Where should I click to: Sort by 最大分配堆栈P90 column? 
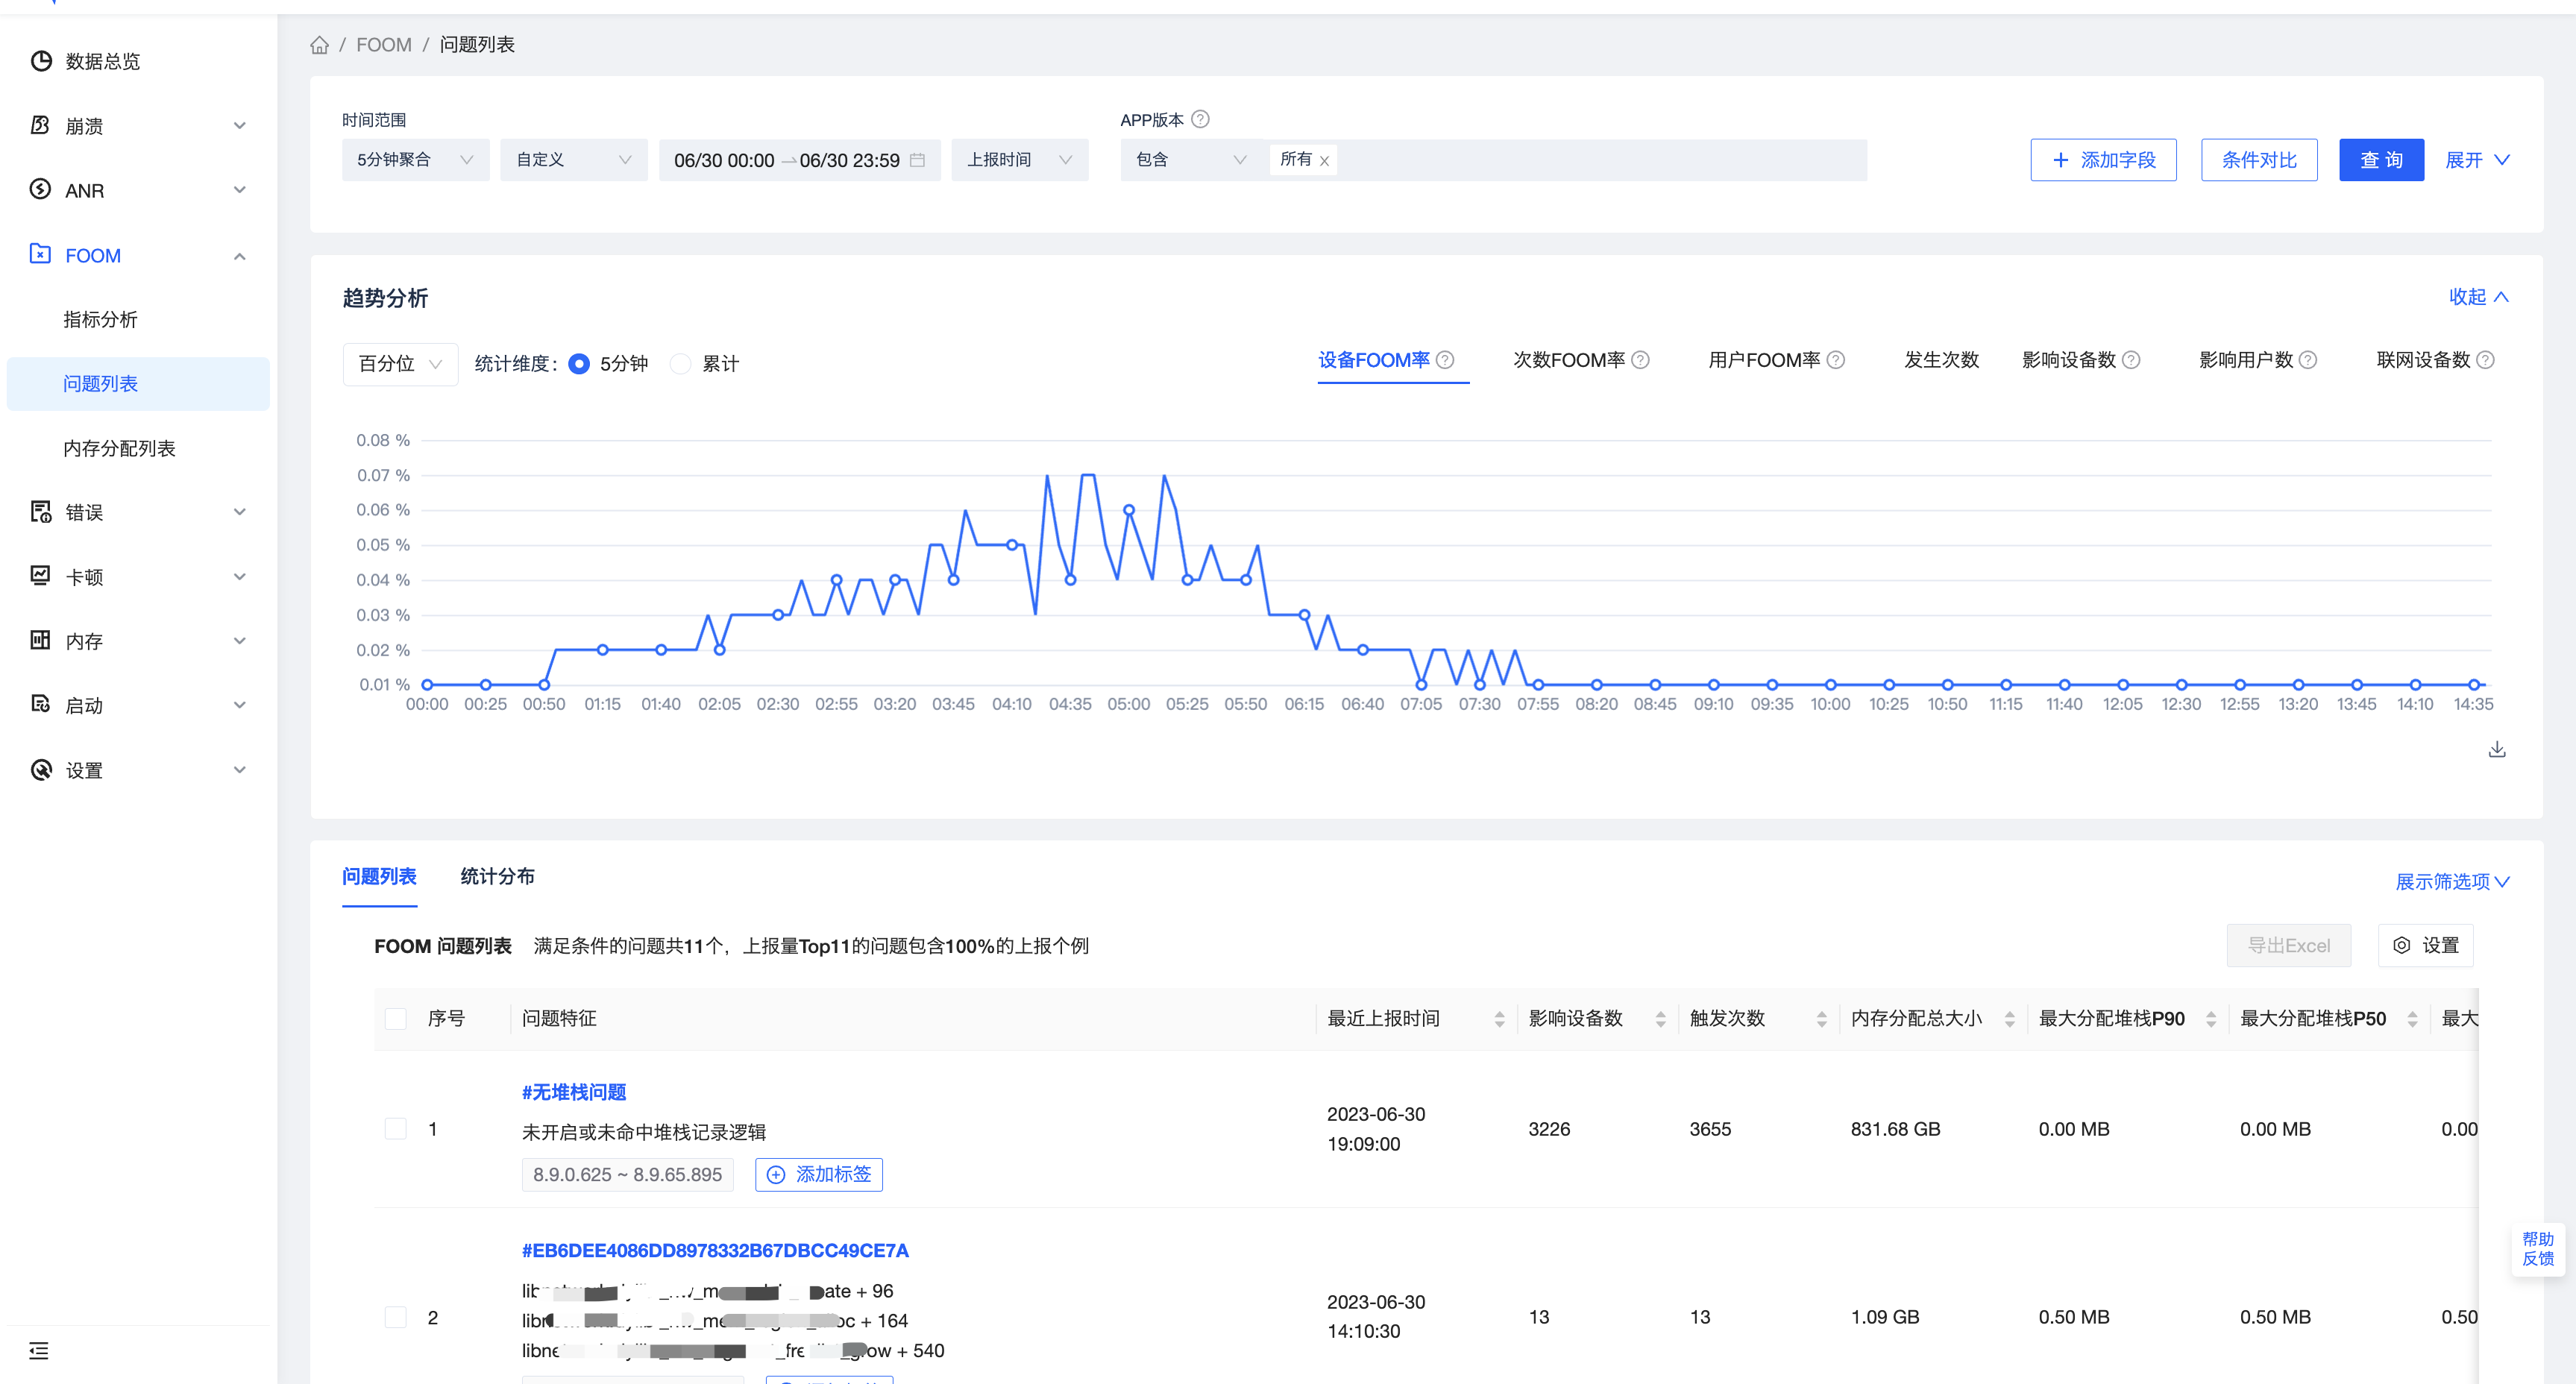2211,1019
